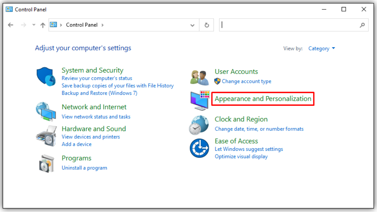
Task: Click the back navigation arrow
Action: click(x=11, y=25)
